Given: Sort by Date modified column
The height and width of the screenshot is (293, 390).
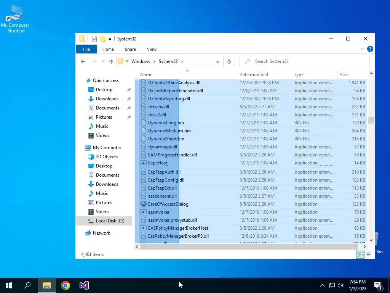Looking at the screenshot, I should click(264, 75).
